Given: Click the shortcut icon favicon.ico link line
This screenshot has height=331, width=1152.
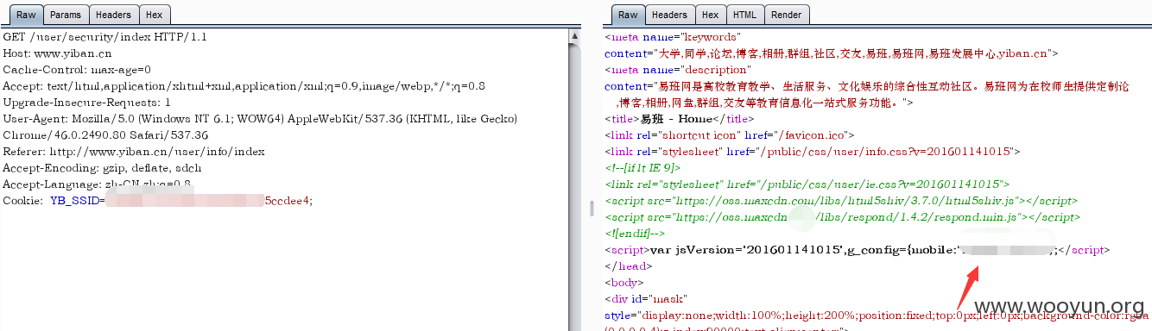Looking at the screenshot, I should (x=730, y=135).
